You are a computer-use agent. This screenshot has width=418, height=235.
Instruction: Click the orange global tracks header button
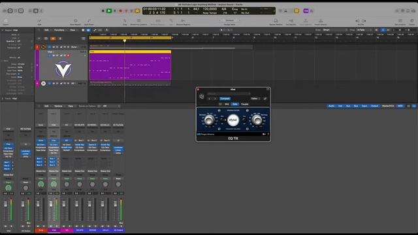pyautogui.click(x=53, y=39)
